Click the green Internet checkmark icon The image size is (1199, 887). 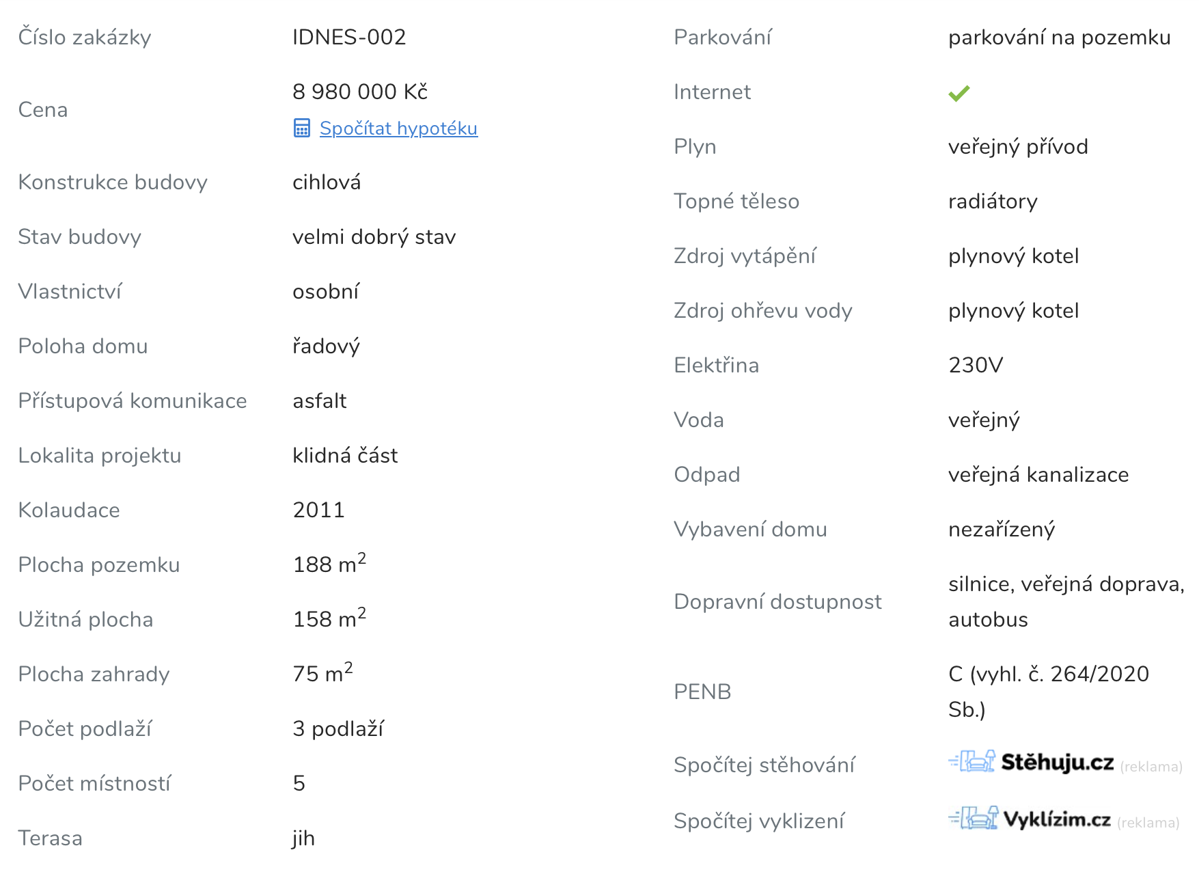point(959,93)
